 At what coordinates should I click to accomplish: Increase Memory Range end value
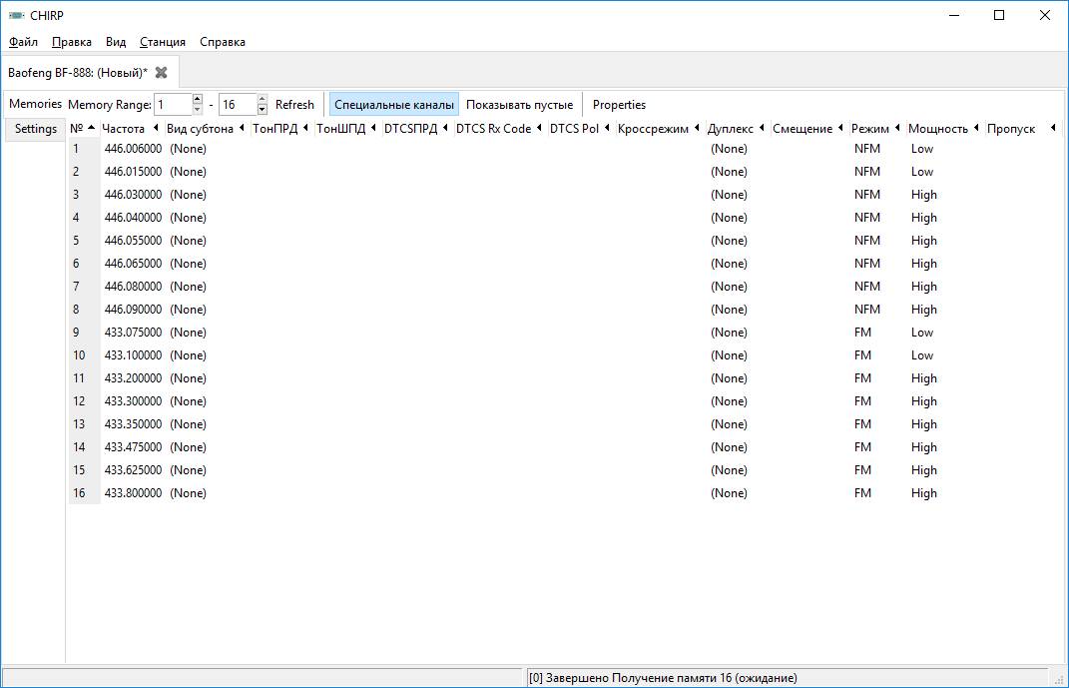point(262,99)
